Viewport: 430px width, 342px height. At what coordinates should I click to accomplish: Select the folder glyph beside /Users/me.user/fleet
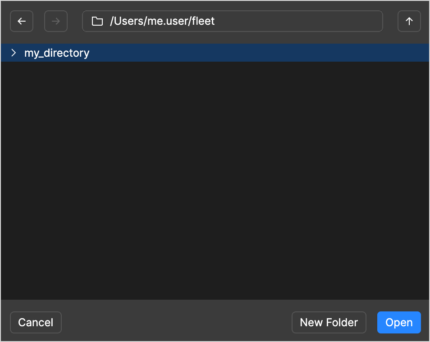pyautogui.click(x=97, y=21)
